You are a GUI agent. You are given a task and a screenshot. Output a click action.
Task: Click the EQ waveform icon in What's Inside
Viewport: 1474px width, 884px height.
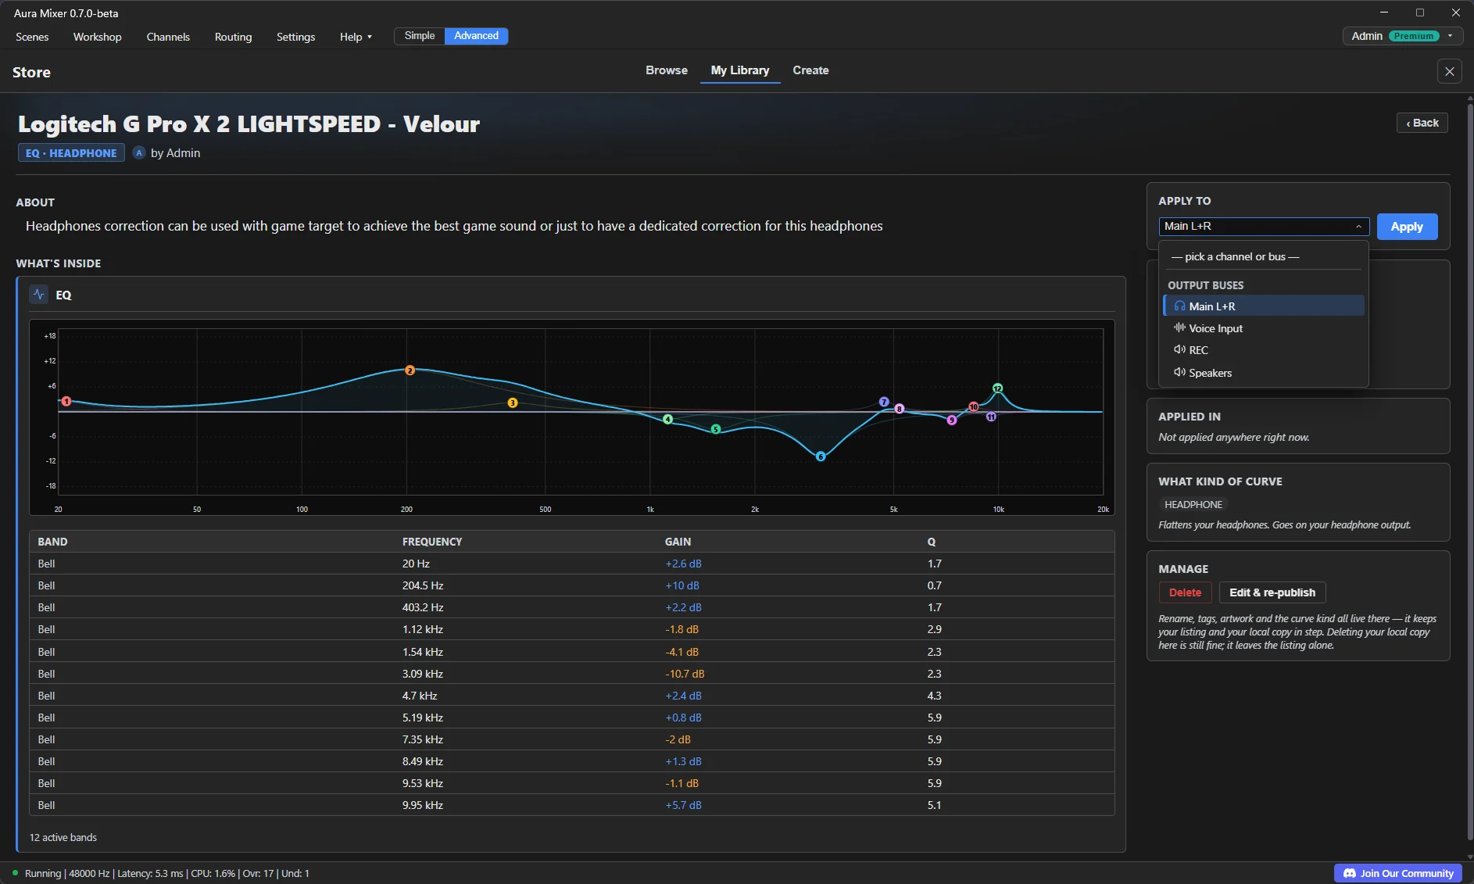[x=38, y=295]
